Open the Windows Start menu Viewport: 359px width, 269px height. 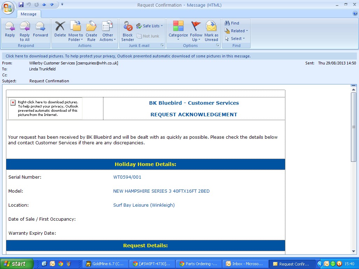coord(16,264)
